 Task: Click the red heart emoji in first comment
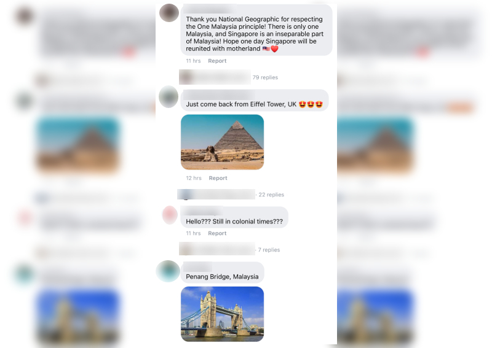coord(274,49)
